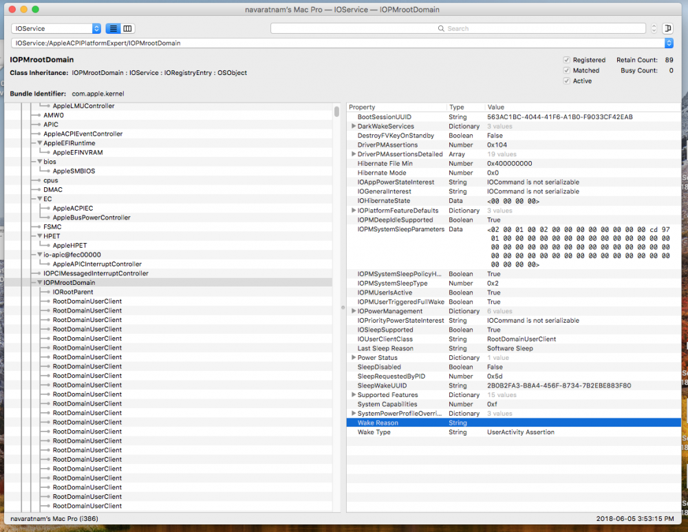Expand the DarkWakeServices dictionary
688x532 pixels.
click(353, 126)
